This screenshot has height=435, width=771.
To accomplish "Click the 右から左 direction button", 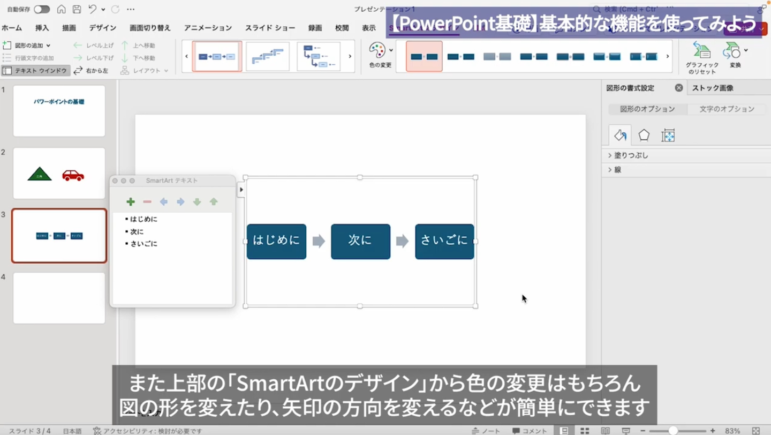I will 91,71.
